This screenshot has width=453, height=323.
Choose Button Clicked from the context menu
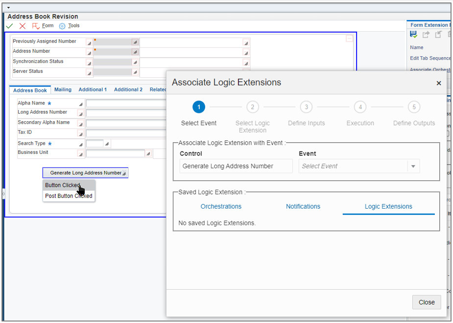[63, 185]
